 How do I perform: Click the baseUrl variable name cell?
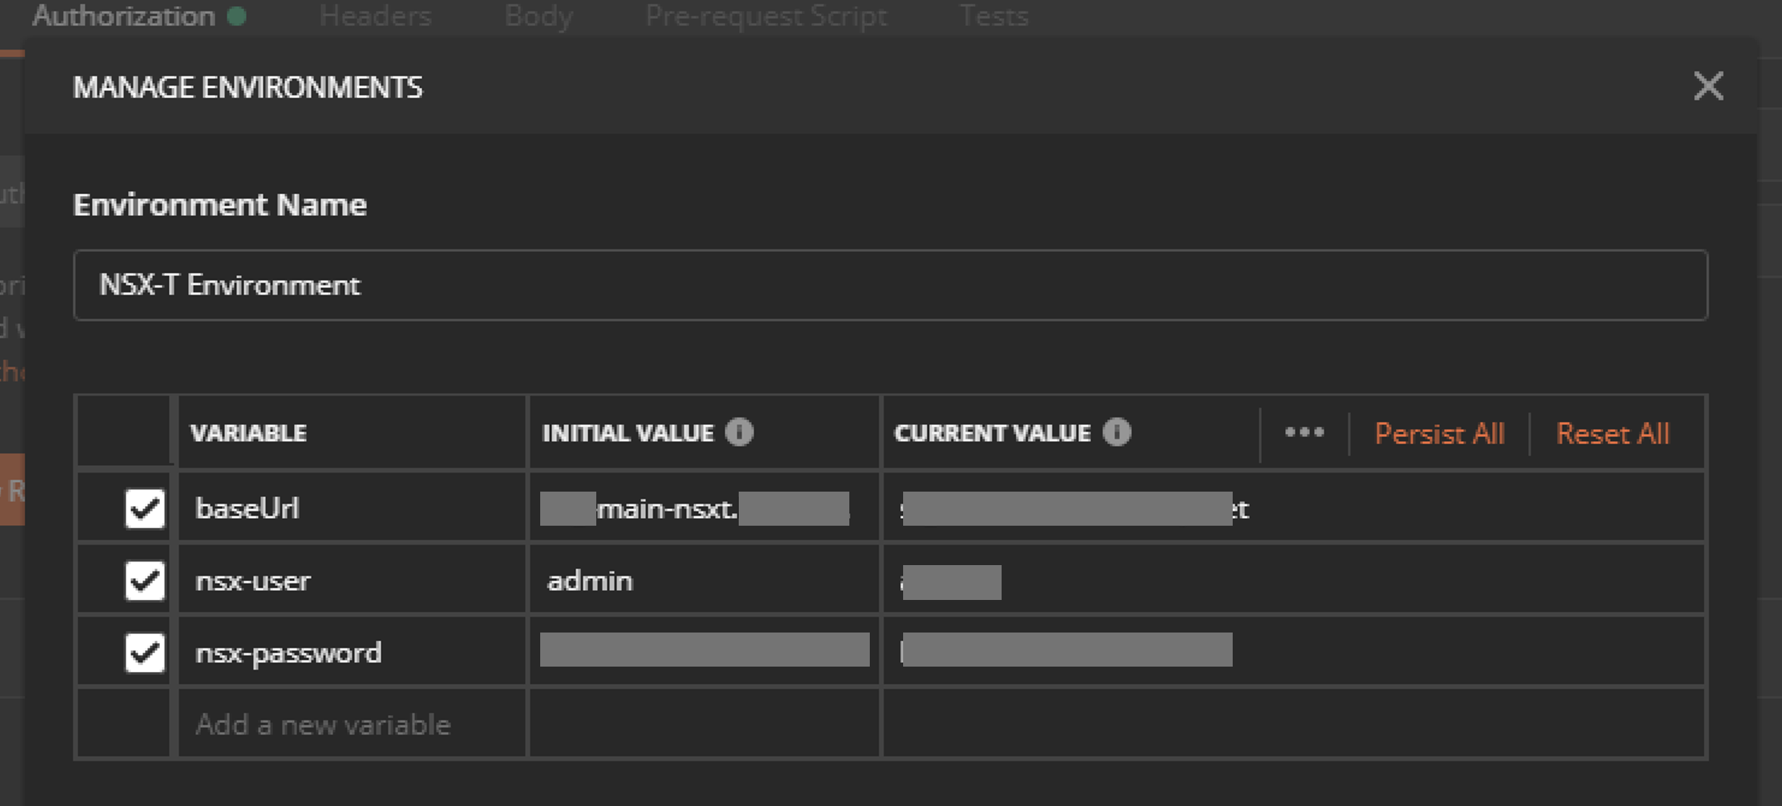click(x=352, y=508)
